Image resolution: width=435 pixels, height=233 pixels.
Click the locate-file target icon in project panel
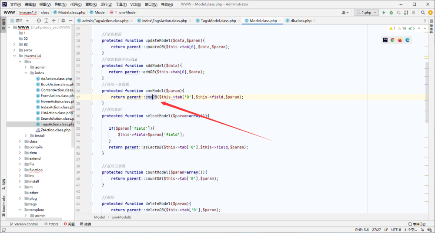tap(39, 20)
